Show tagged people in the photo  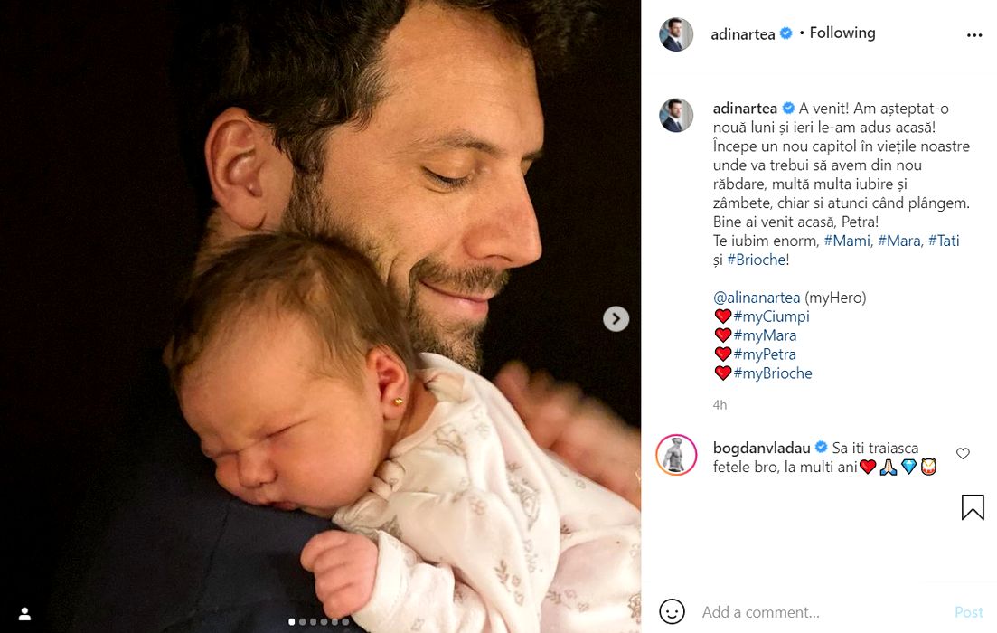[24, 614]
